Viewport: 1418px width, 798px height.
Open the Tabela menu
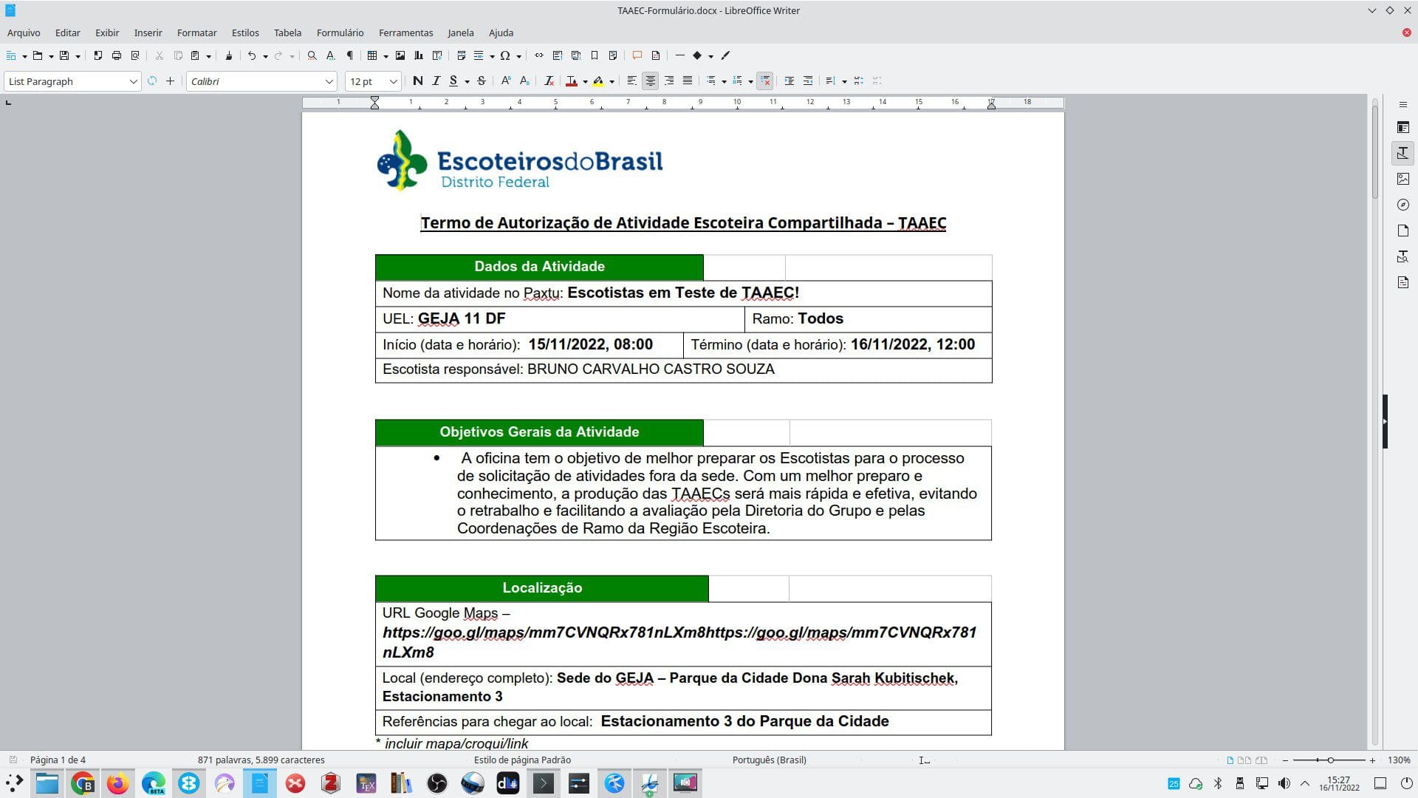click(x=287, y=33)
